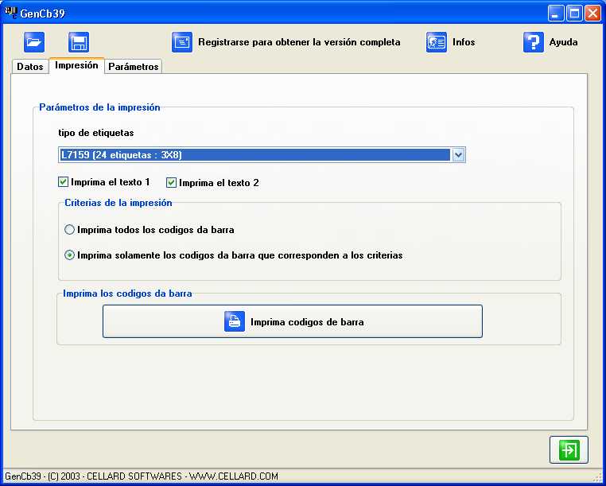Screen dimensions: 606x486
Task: Select the Impresión tab
Action: tap(76, 66)
